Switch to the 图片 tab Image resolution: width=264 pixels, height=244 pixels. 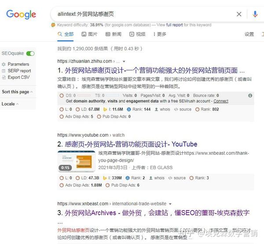click(89, 34)
